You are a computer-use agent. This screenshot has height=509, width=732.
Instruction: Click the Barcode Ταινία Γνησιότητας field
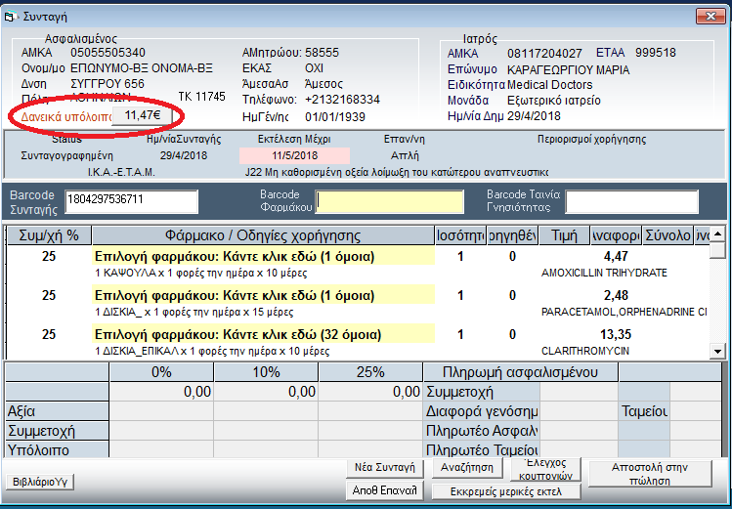[x=631, y=201]
